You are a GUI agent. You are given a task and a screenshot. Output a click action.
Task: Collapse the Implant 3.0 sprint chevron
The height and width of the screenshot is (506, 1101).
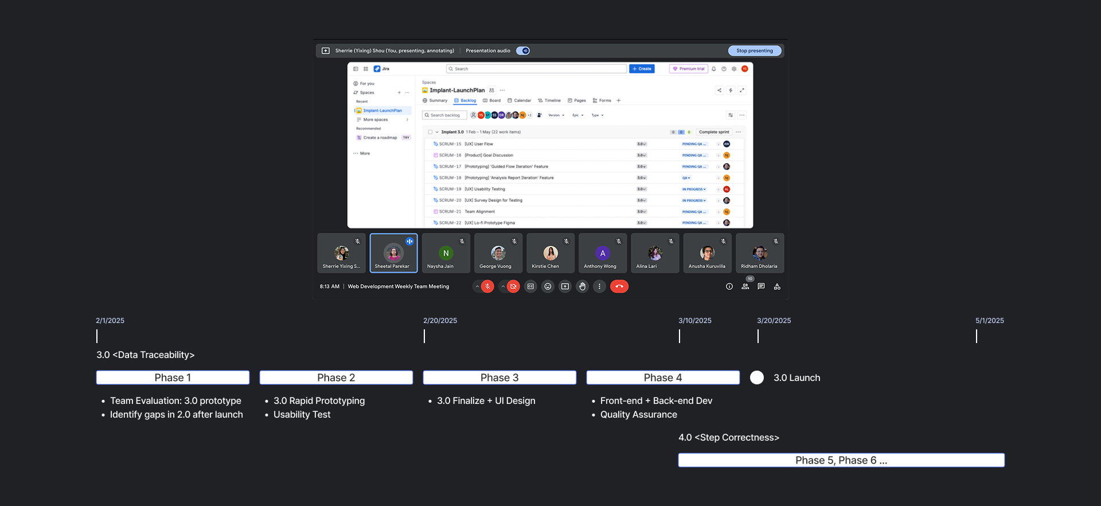(x=437, y=132)
